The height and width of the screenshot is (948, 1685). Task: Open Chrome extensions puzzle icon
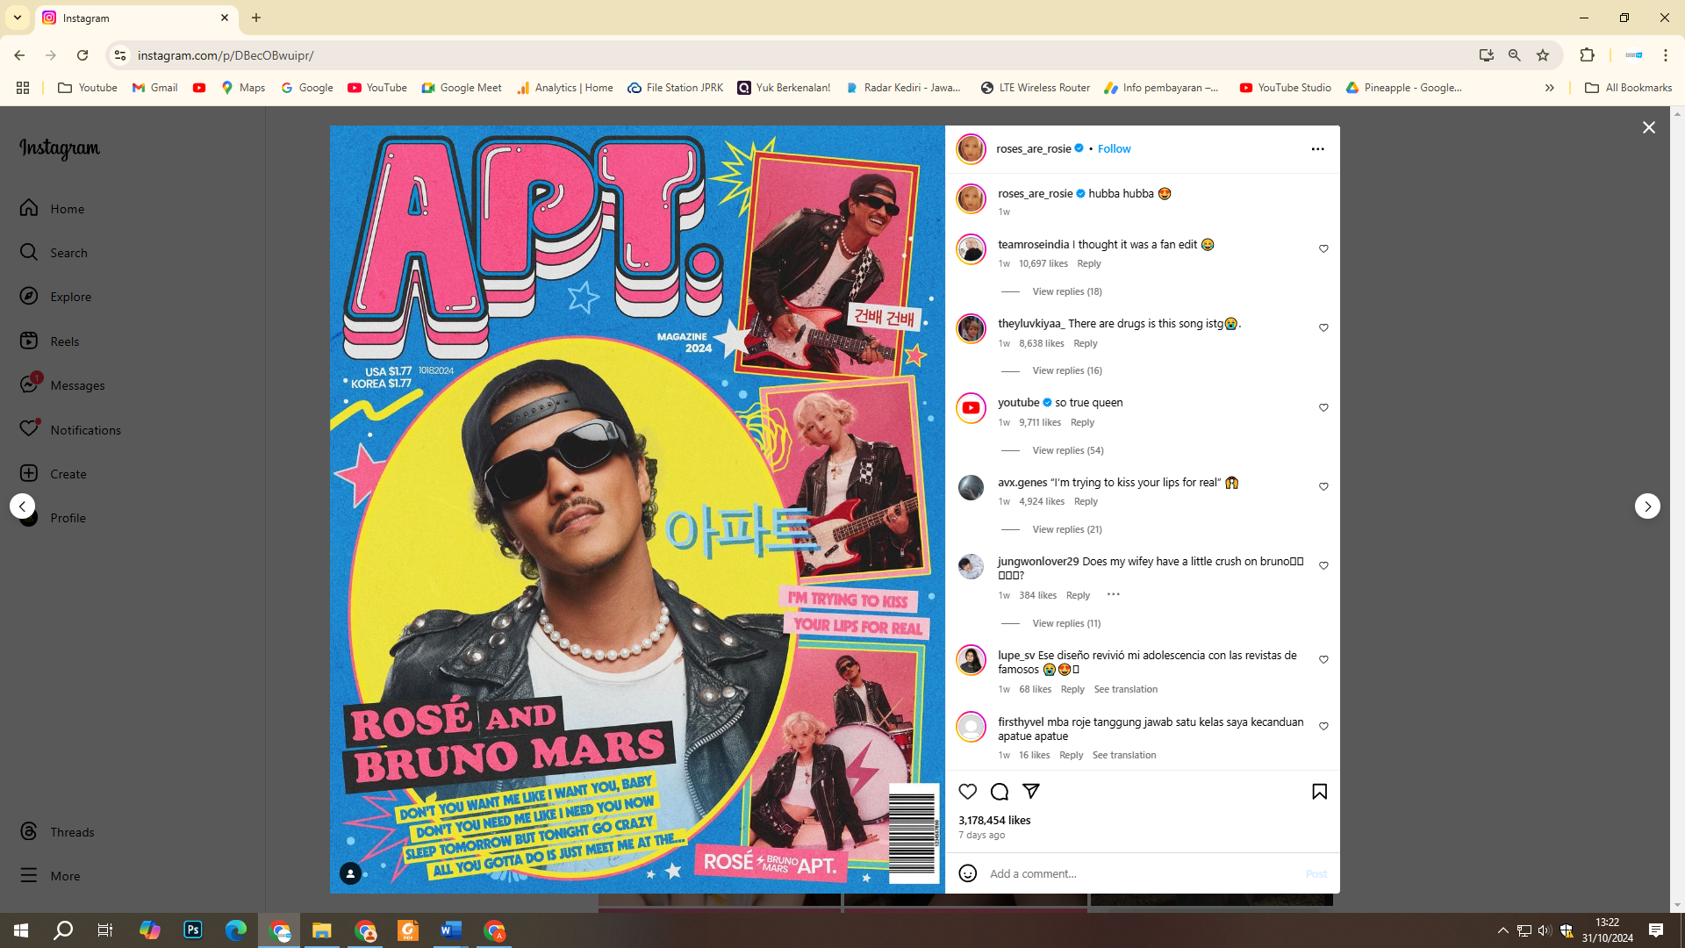click(1587, 55)
